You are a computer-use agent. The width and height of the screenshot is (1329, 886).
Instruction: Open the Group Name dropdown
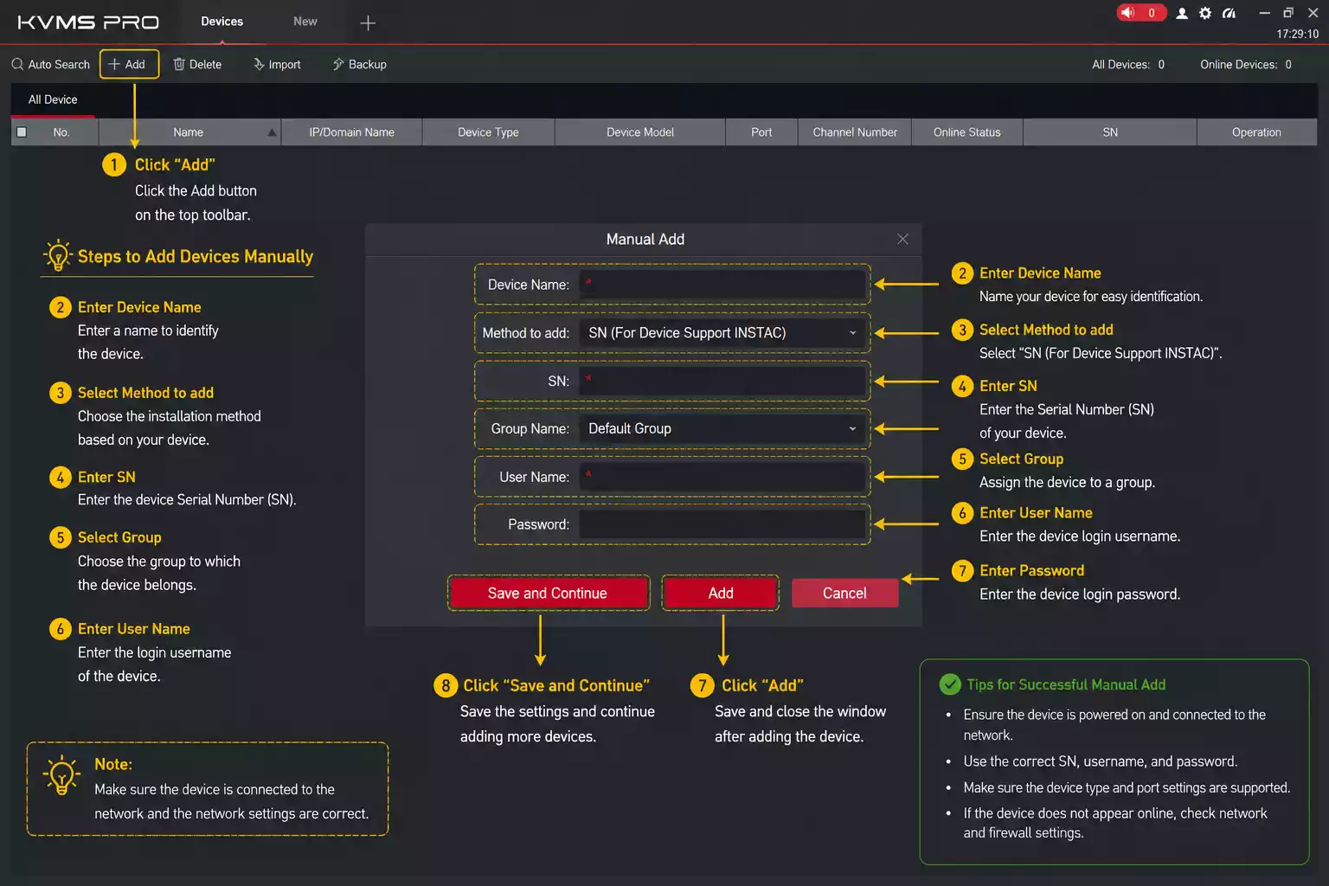coord(723,429)
